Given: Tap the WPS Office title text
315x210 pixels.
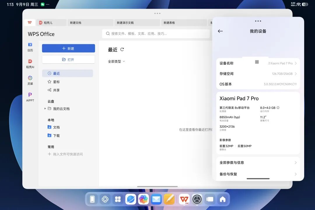Looking at the screenshot, I should (41, 34).
